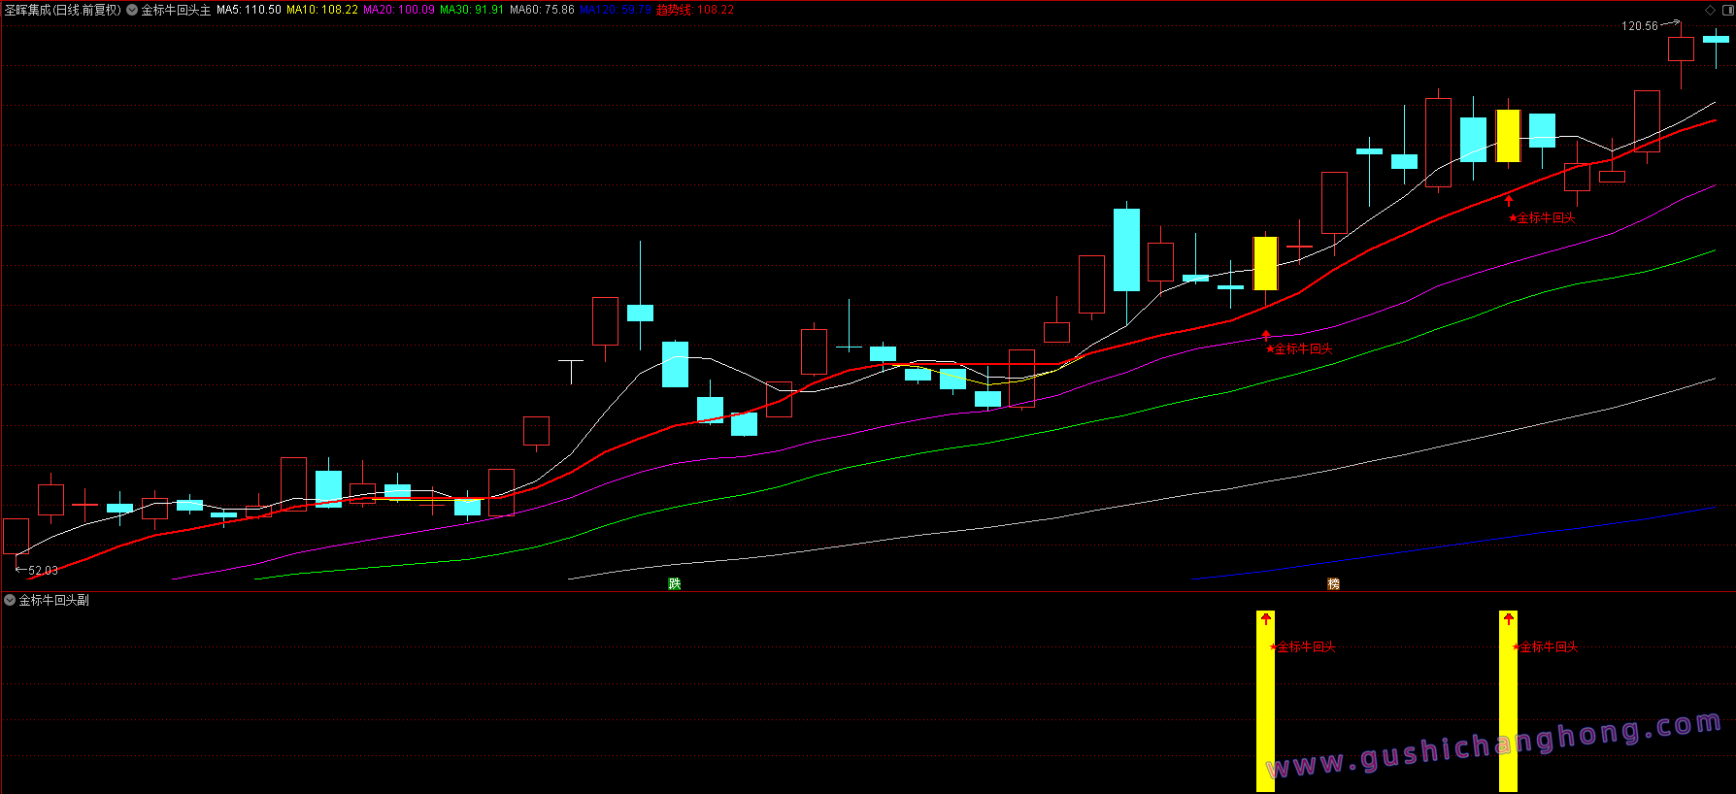The image size is (1736, 794).
Task: Click the magenta MA20 legend label
Action: (x=399, y=10)
